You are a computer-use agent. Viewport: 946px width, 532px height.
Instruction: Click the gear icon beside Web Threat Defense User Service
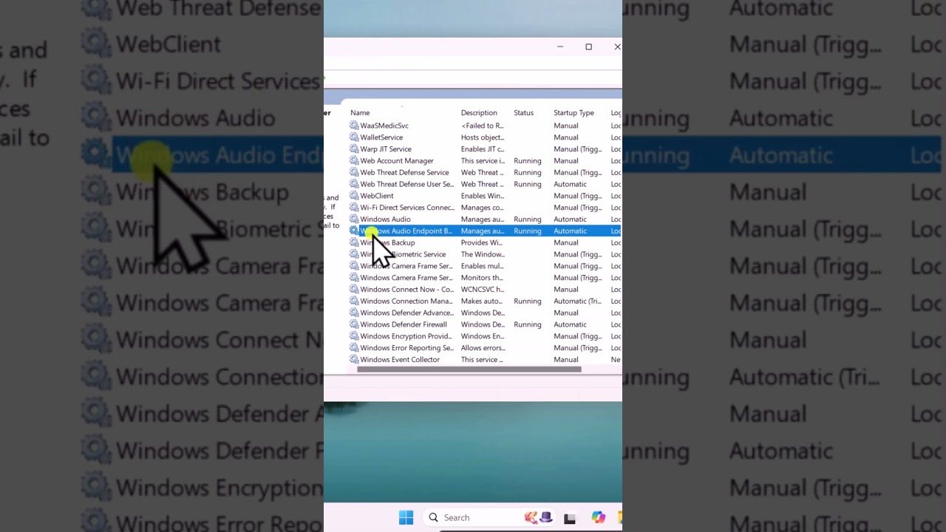[x=354, y=184]
